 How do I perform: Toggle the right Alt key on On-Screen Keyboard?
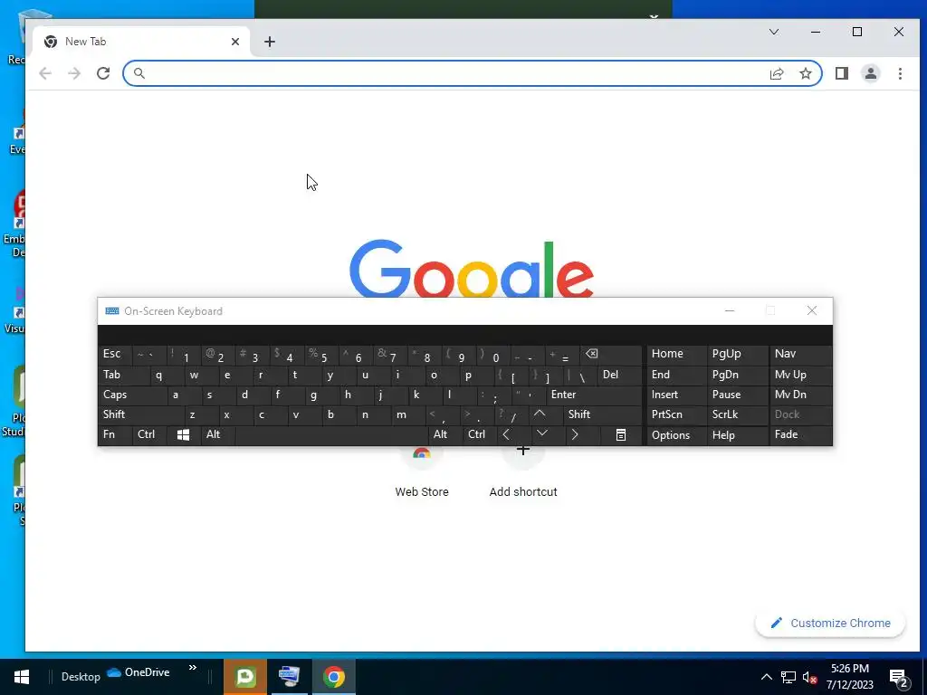444,435
